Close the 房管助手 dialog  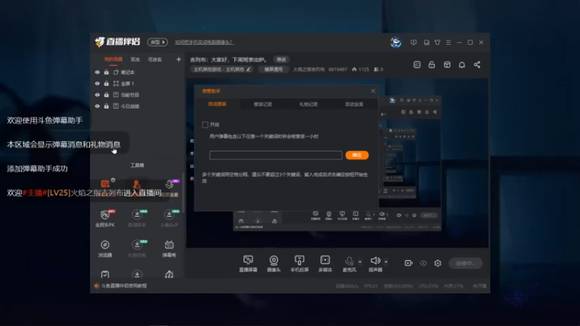[373, 91]
